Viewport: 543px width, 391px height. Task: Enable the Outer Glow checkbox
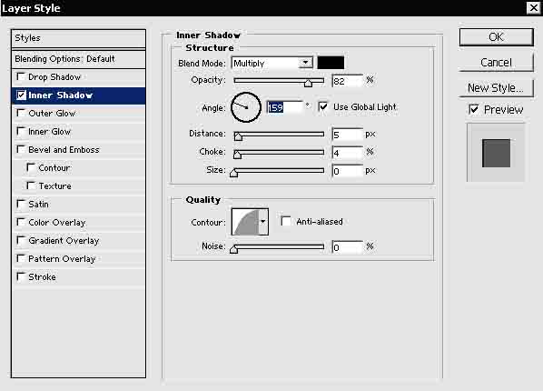coord(21,113)
